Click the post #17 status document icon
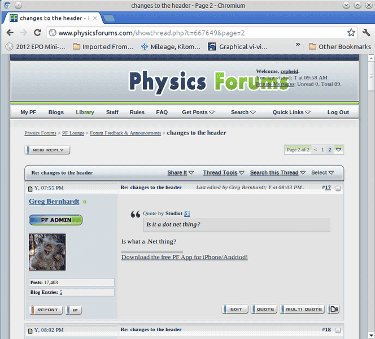Viewport: 375px width, 339px height. [30, 189]
